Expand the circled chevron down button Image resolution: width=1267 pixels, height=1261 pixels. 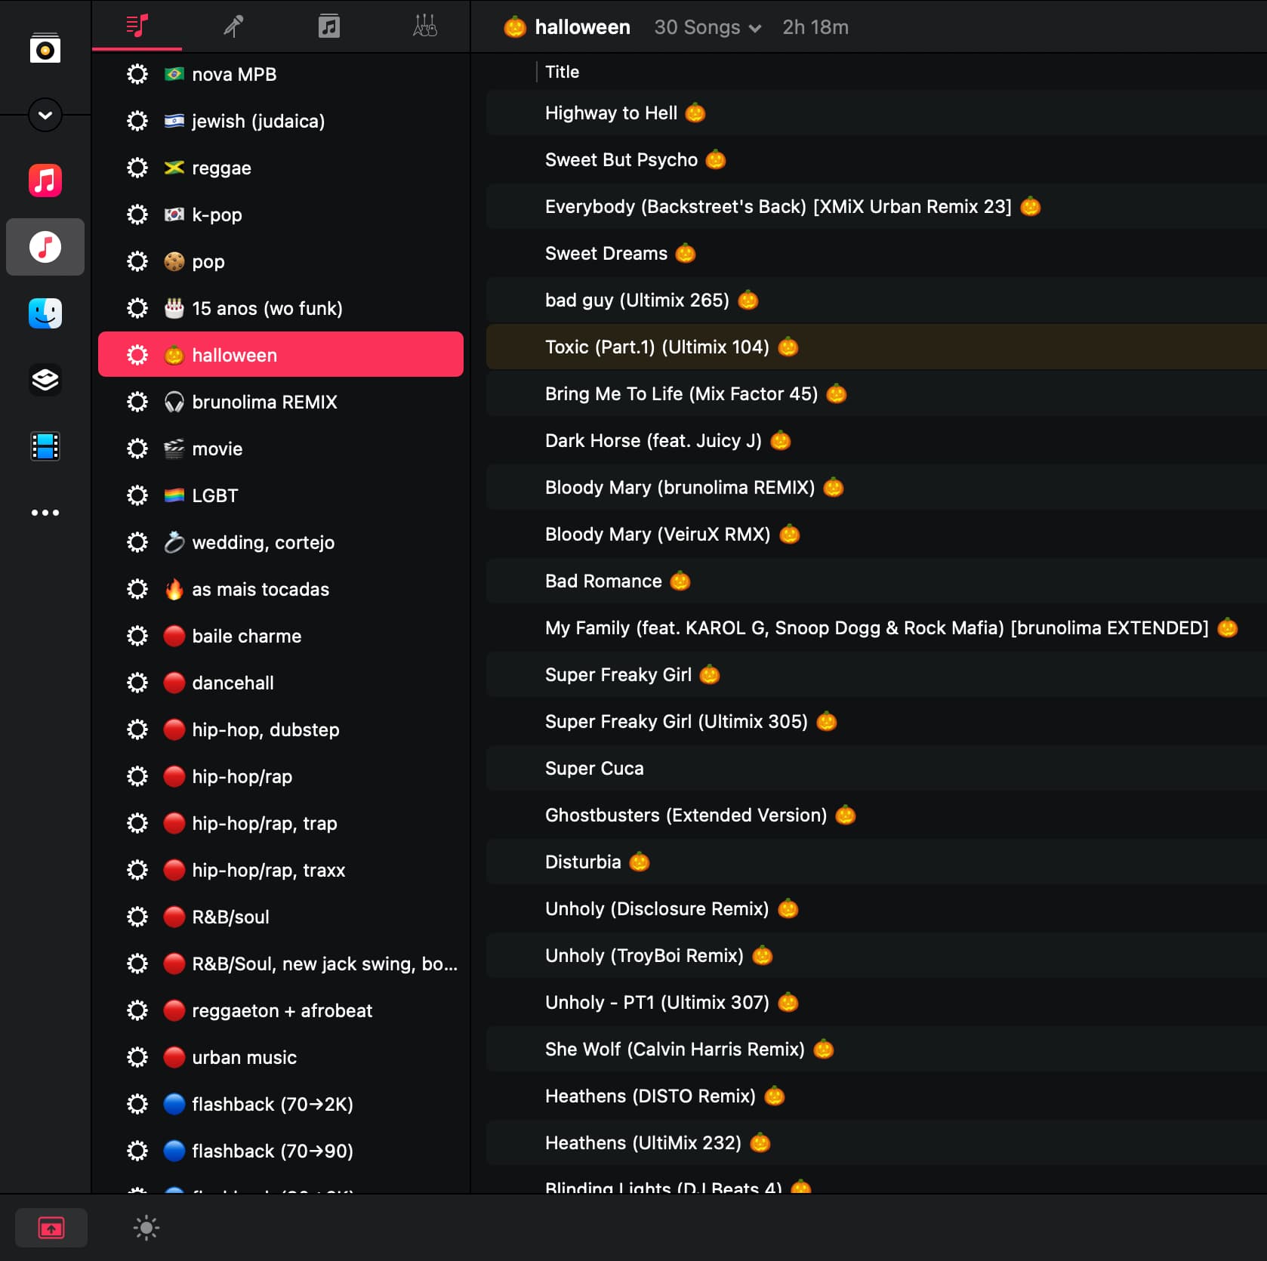coord(45,115)
